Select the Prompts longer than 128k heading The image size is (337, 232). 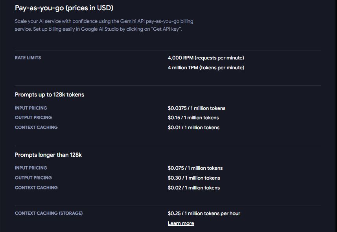click(48, 155)
